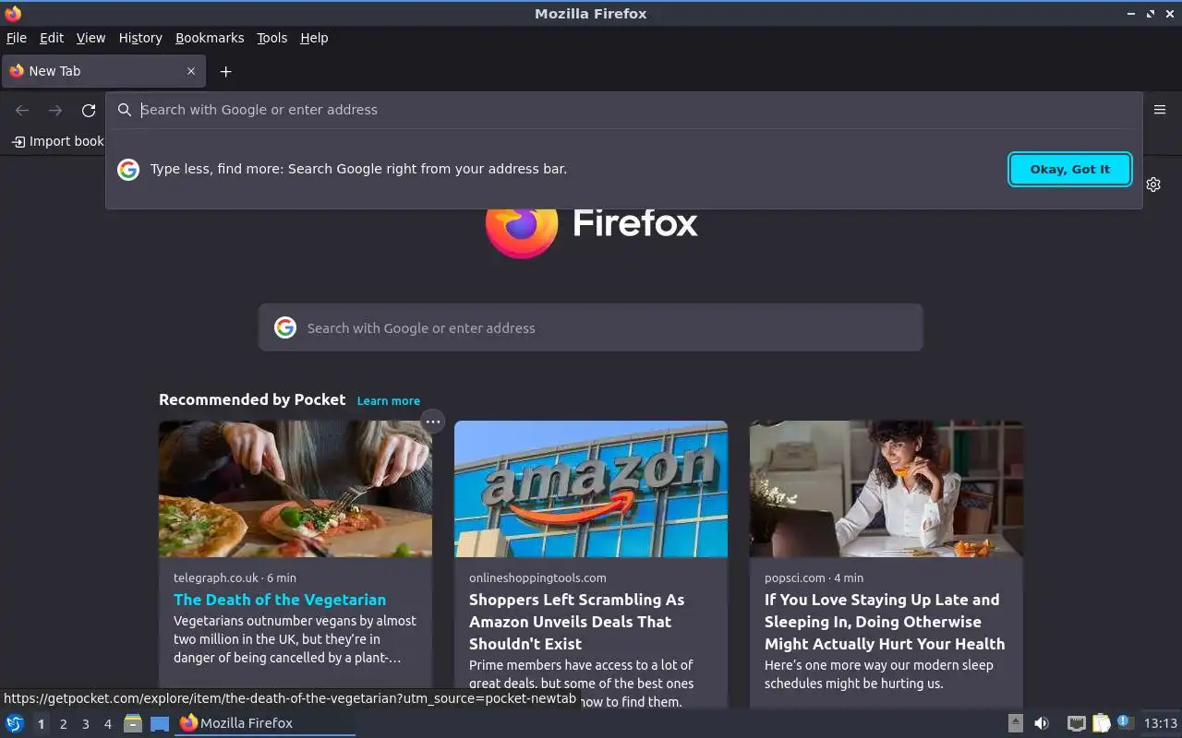1182x738 pixels.
Task: Reload the current page
Action: (89, 110)
